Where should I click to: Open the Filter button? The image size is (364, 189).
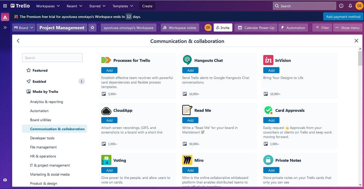322,27
